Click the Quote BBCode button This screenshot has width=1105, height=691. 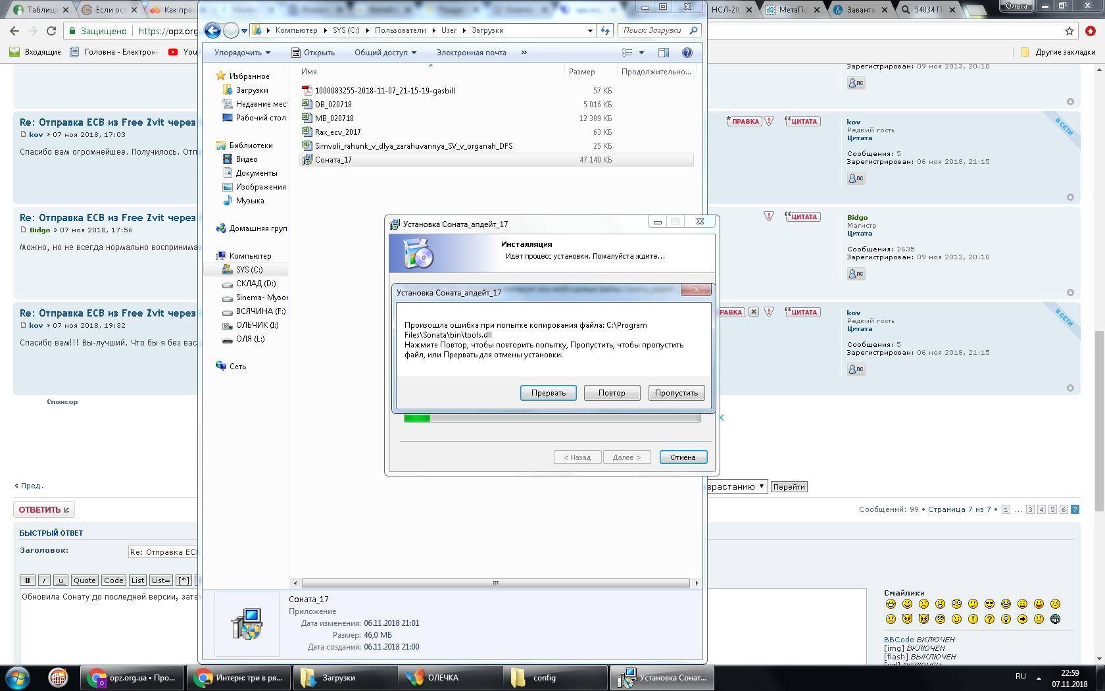click(84, 580)
